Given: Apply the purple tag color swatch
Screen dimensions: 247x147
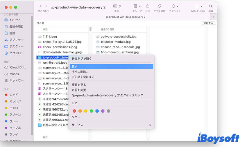Looking at the screenshot, I should tap(103, 111).
